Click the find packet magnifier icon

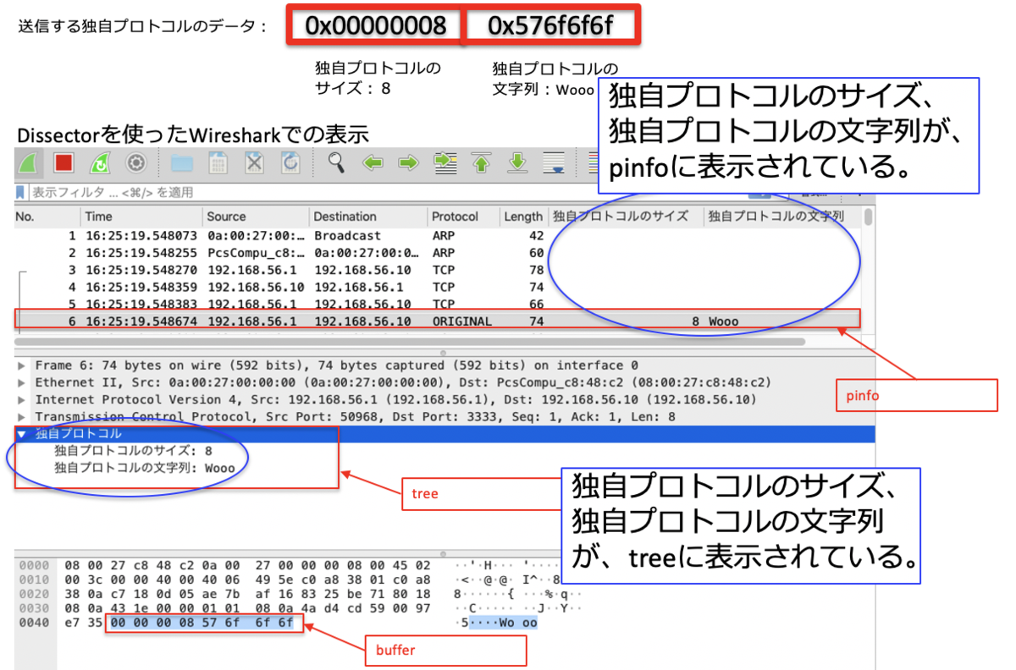tap(337, 162)
